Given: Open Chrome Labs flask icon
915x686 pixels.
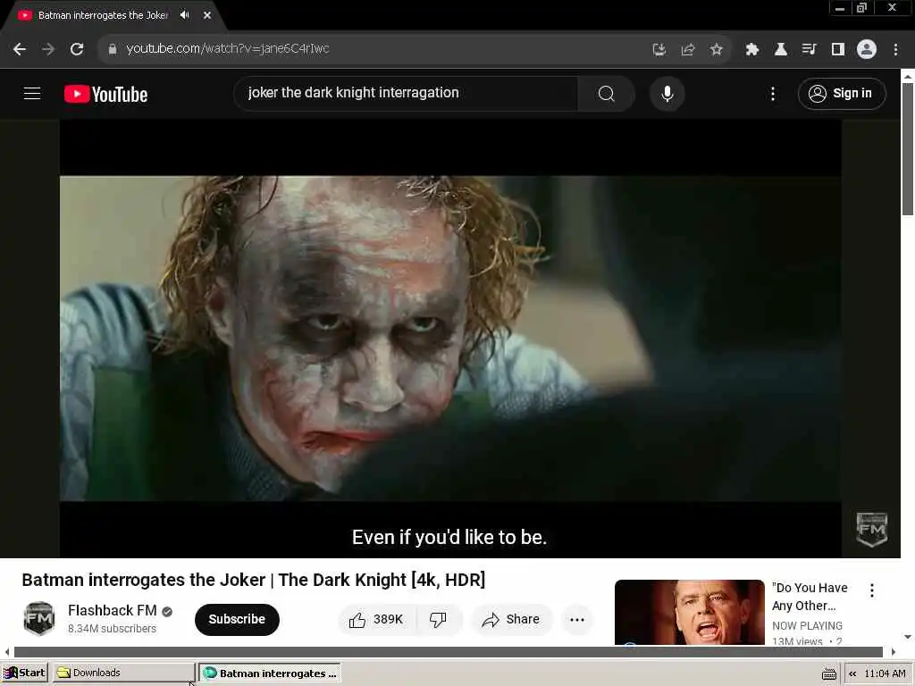Looking at the screenshot, I should click(781, 50).
